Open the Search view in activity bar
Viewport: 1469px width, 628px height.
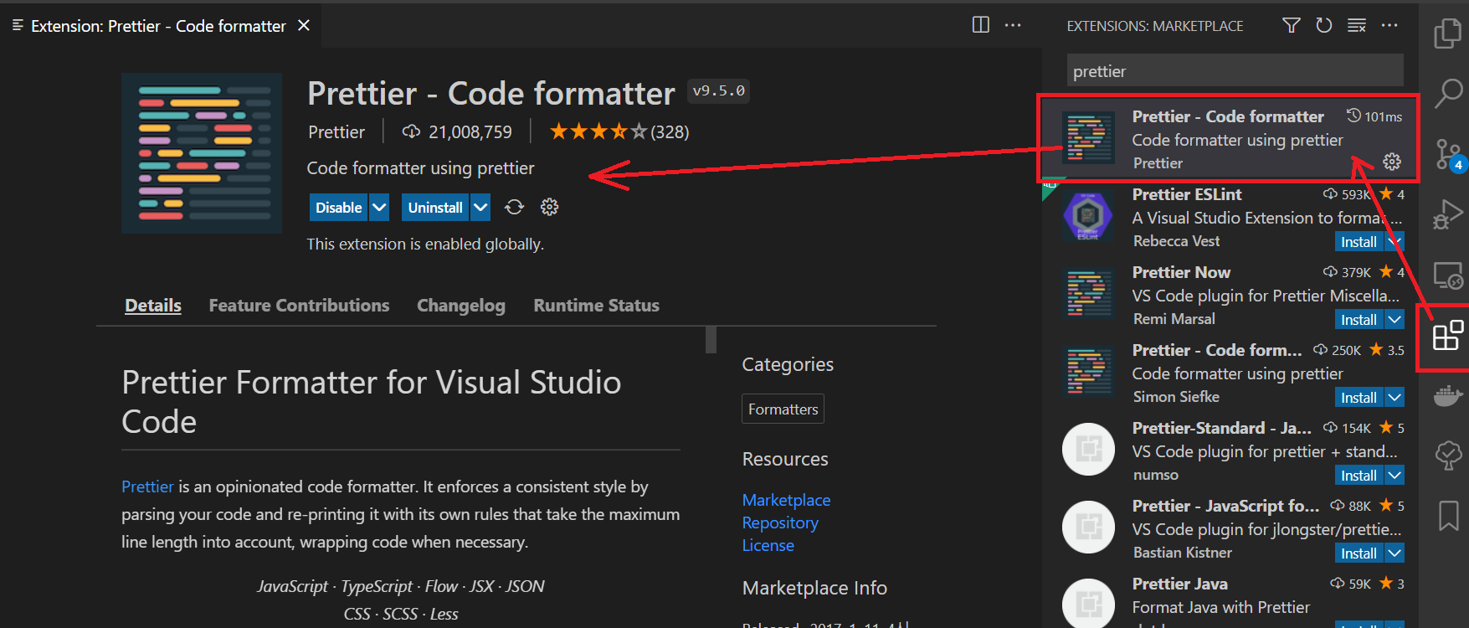(1448, 93)
